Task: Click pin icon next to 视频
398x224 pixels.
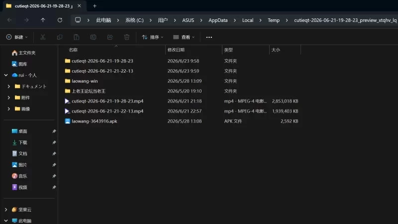Action: [54, 187]
